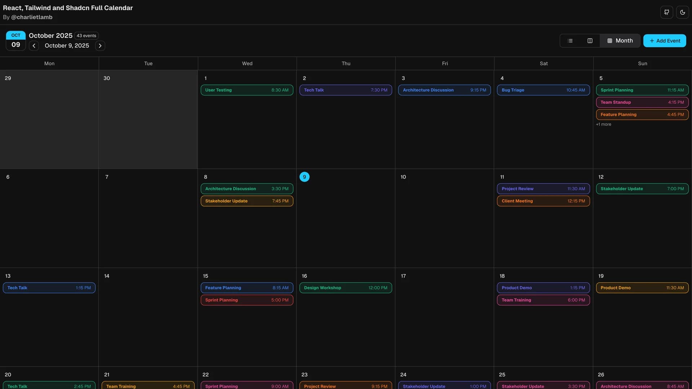This screenshot has width=692, height=389.
Task: Open the GitHub repository link icon
Action: point(666,12)
